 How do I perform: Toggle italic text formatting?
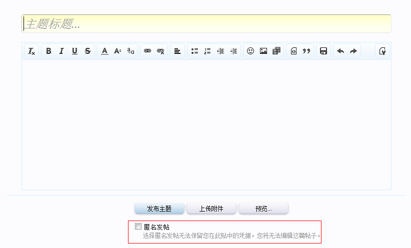coord(61,51)
